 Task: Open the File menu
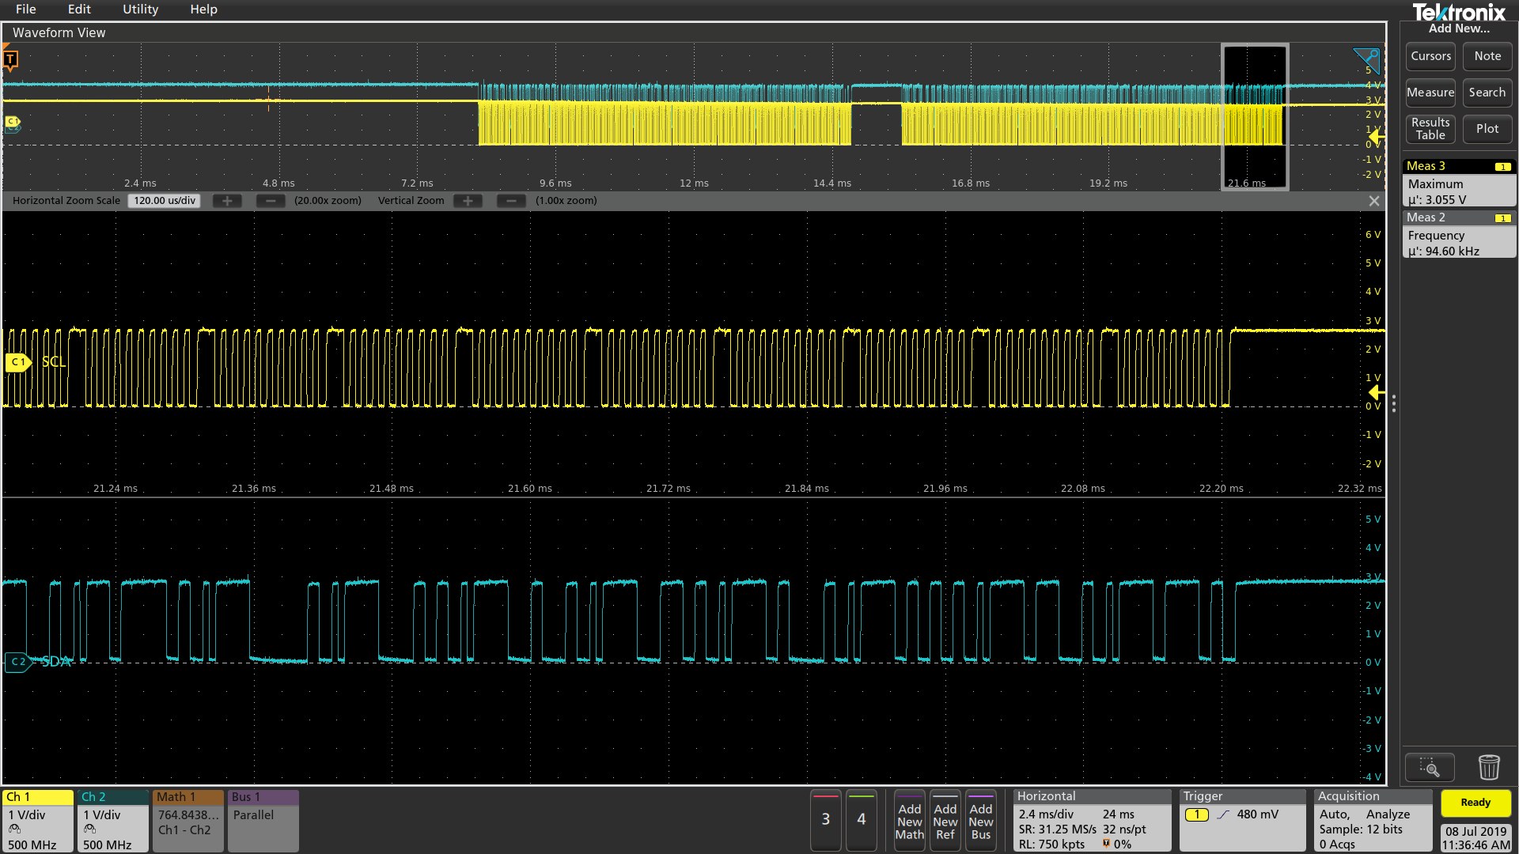(25, 9)
